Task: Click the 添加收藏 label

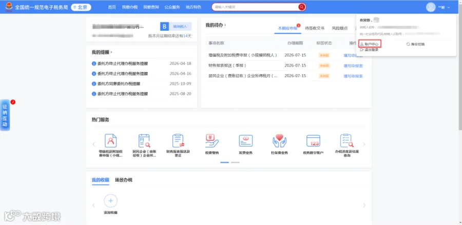Action: point(111,212)
